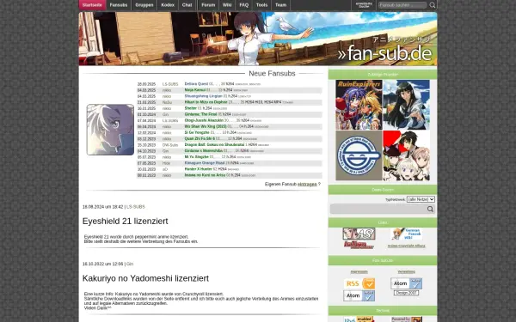The image size is (516, 322).
Task: Go to the Fansubs menu item
Action: pos(119,5)
